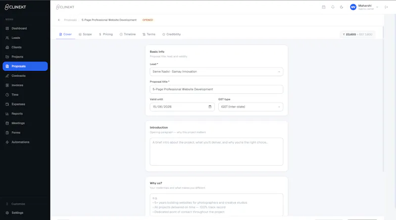The width and height of the screenshot is (396, 220).
Task: Click the logout icon at top right
Action: point(386,7)
